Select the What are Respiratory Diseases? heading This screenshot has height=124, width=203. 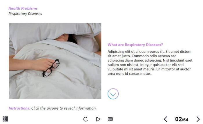pyautogui.click(x=135, y=45)
